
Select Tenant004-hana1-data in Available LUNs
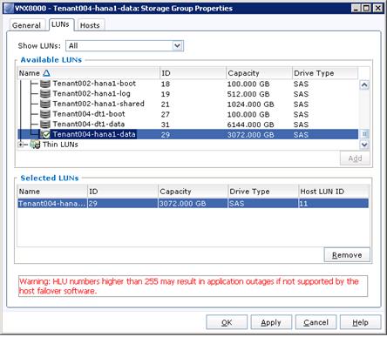(94, 134)
